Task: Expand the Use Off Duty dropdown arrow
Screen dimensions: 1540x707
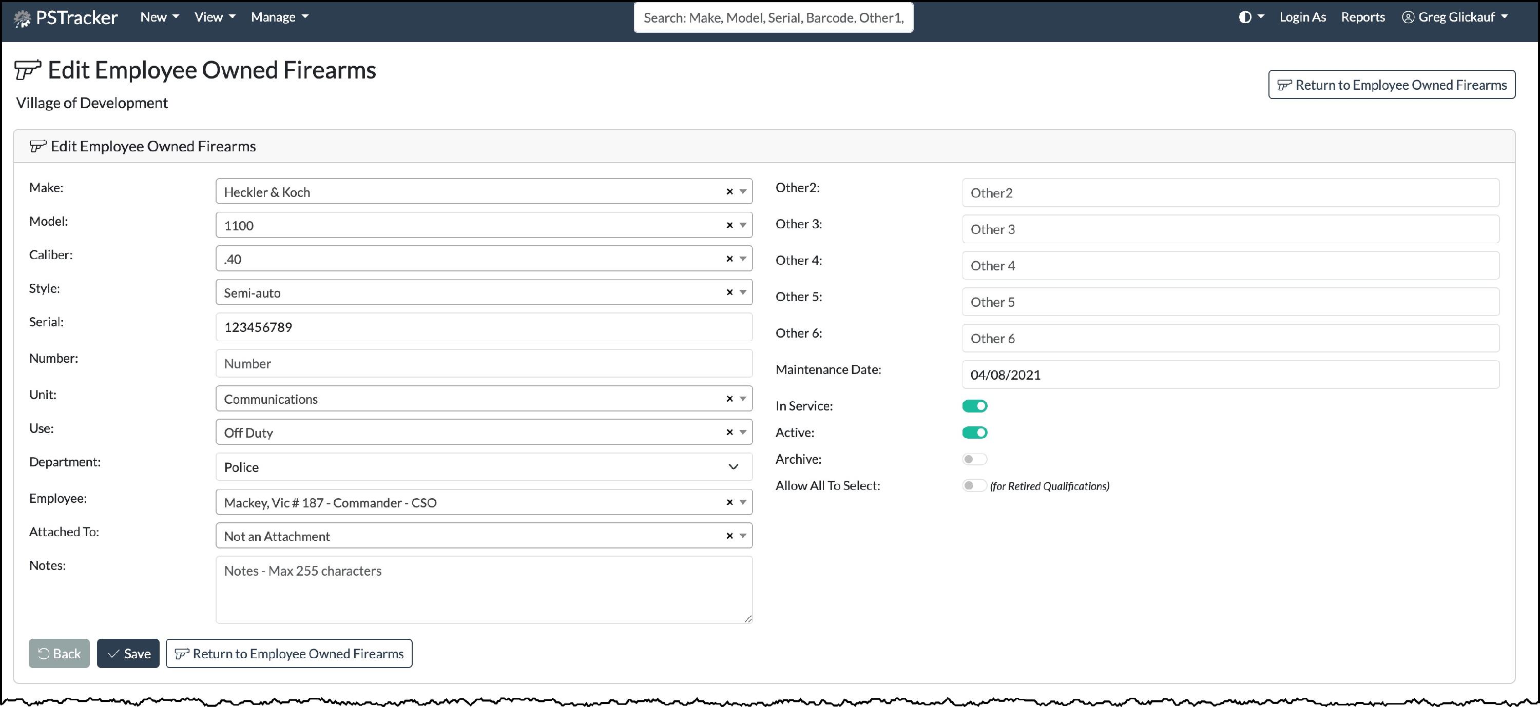Action: click(743, 432)
